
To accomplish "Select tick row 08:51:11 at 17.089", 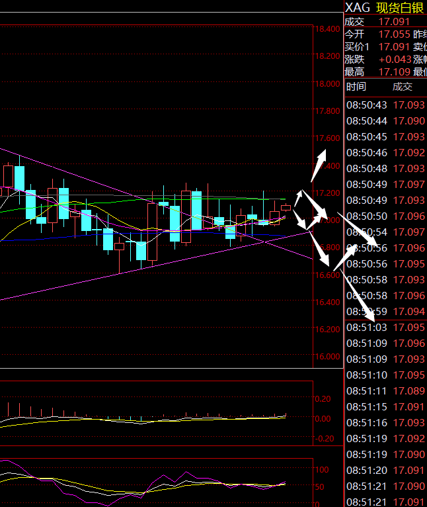I will [385, 391].
